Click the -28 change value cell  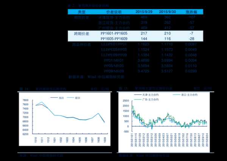(191, 39)
